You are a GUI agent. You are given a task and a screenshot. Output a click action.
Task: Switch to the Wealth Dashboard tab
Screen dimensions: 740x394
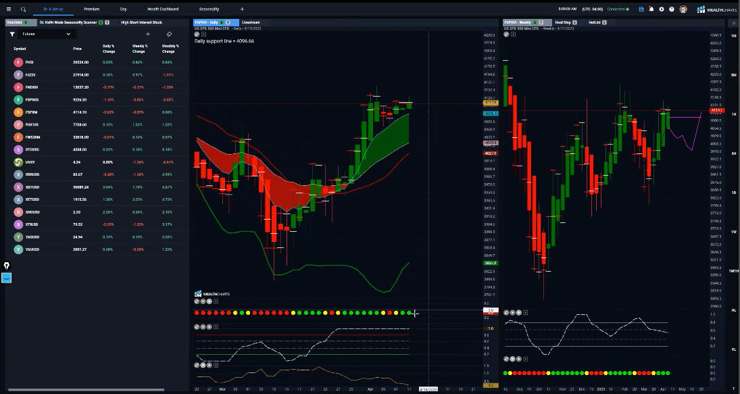click(x=163, y=9)
